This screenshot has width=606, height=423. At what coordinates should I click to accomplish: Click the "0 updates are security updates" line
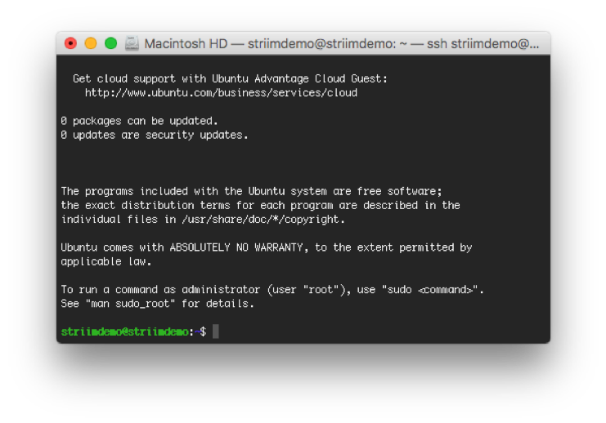(154, 135)
